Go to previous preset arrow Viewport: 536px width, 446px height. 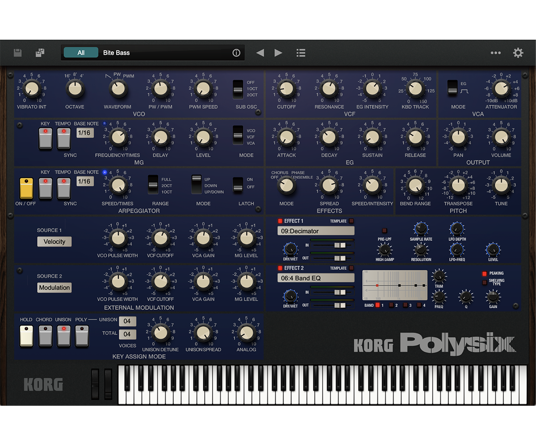[260, 53]
